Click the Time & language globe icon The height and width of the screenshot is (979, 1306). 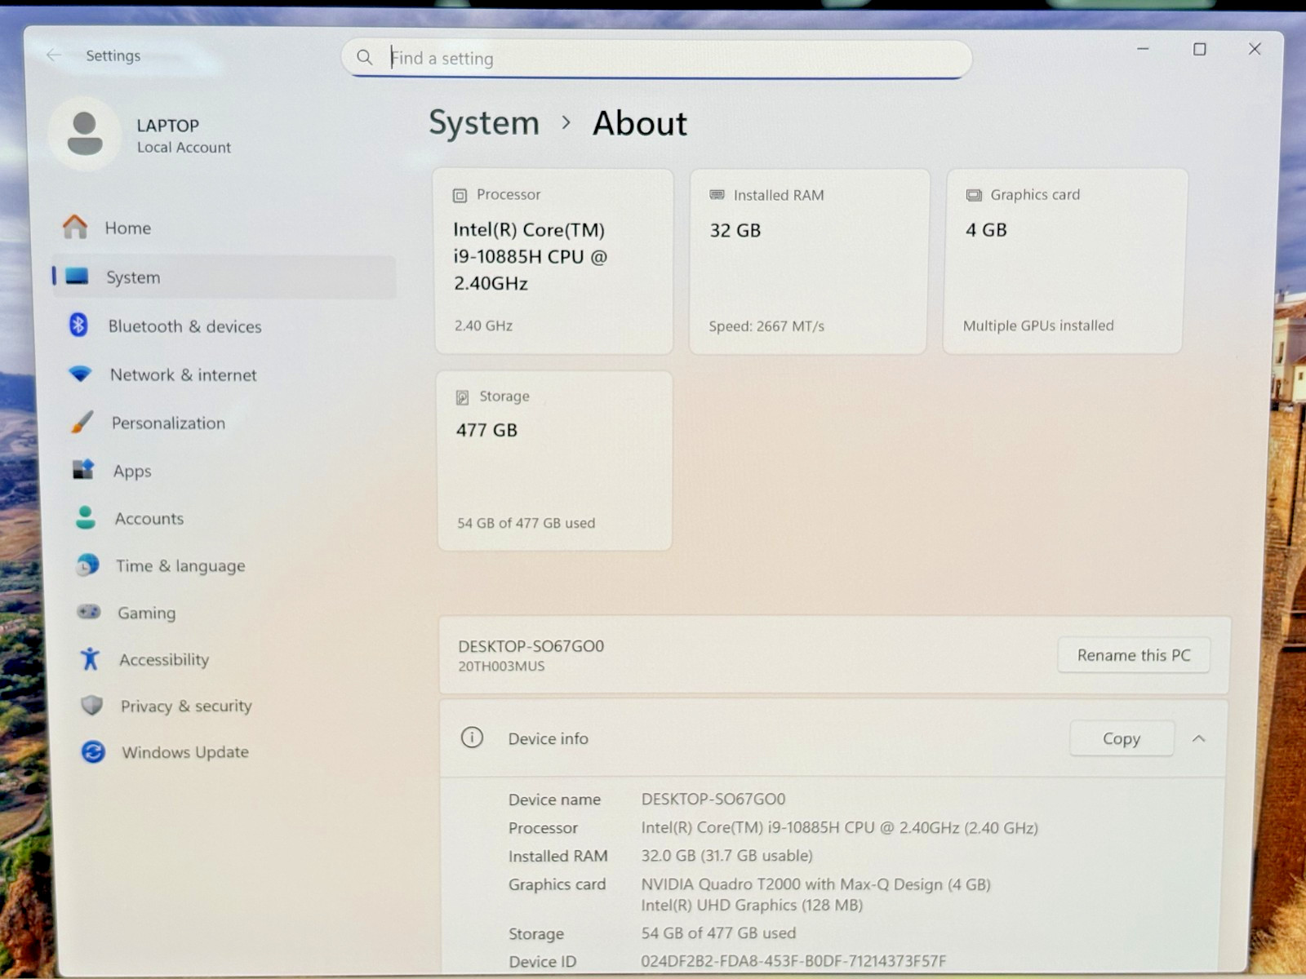click(87, 565)
